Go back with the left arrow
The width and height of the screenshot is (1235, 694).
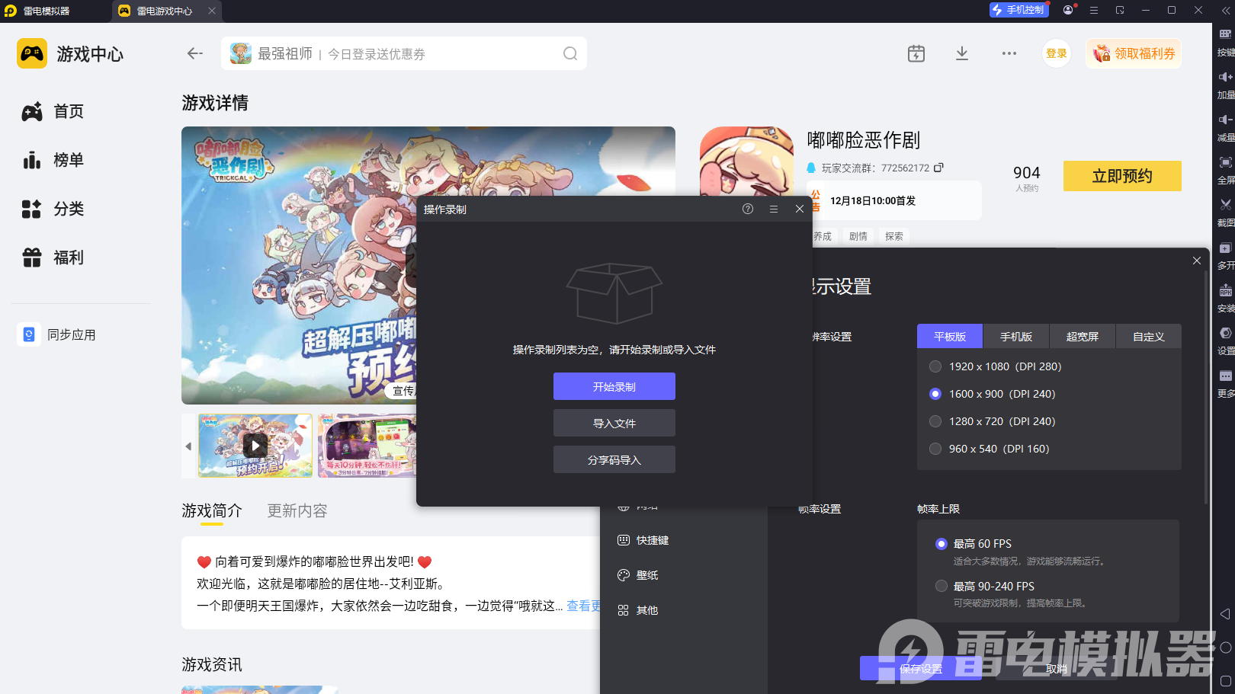[x=194, y=53]
